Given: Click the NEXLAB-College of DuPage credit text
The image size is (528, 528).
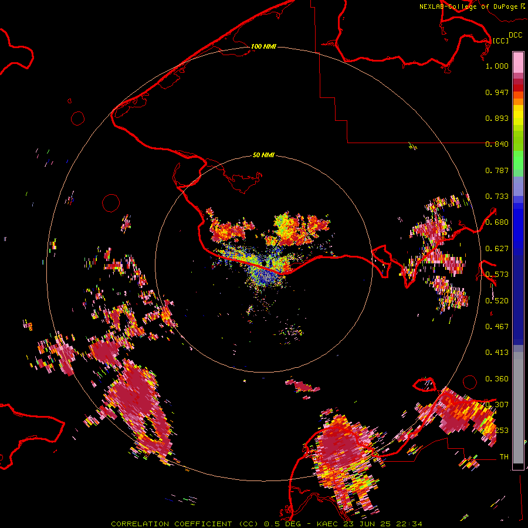Looking at the screenshot, I should point(469,6).
